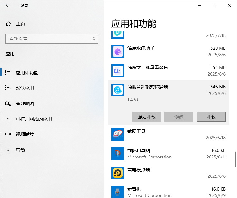Click the apps list vertical scrollbar

pyautogui.click(x=235, y=159)
